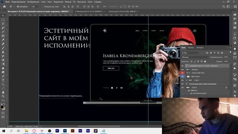Viewport: 238px width, 134px height.
Task: Select the Rectangular Marquee tool
Action: (3, 20)
